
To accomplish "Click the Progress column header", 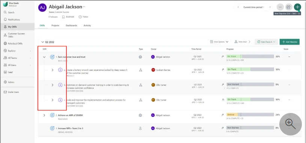I will tap(230, 49).
